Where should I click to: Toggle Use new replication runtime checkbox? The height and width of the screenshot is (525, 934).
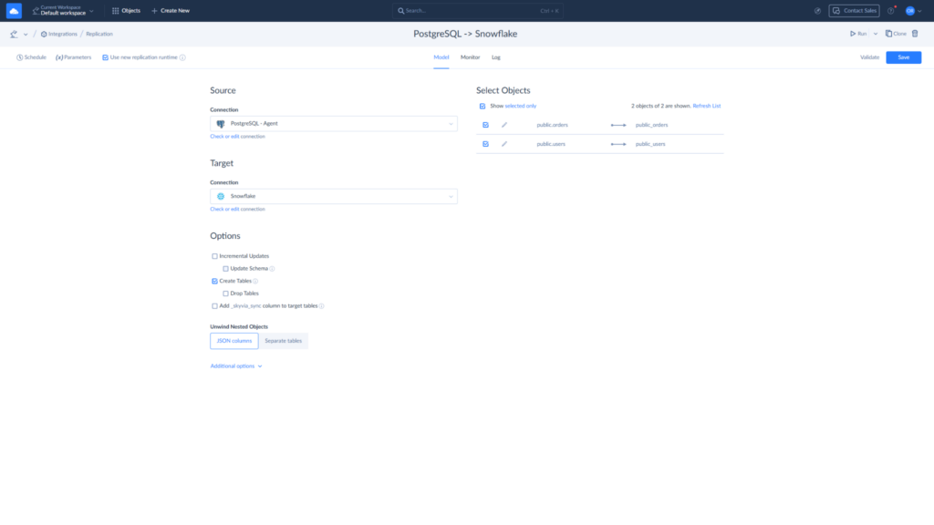point(106,57)
